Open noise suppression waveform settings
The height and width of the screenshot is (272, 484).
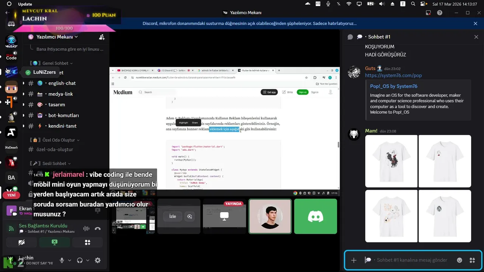(86, 228)
